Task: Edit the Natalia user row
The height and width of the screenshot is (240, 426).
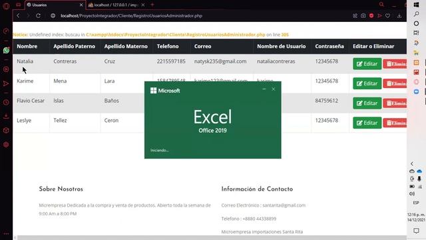Action: pyautogui.click(x=367, y=64)
